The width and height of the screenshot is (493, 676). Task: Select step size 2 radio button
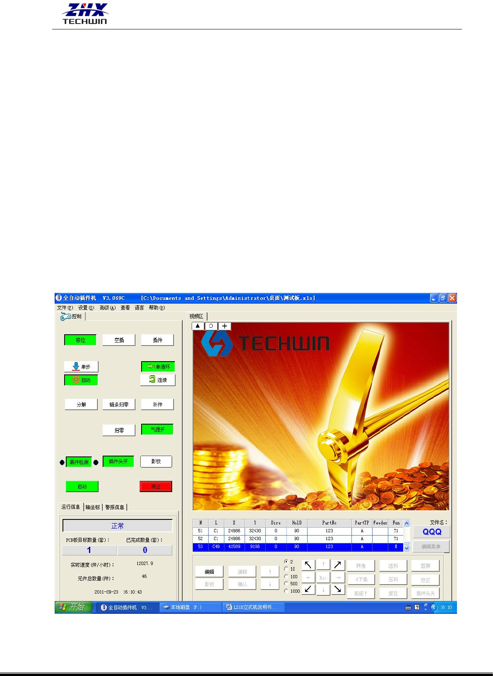(286, 562)
